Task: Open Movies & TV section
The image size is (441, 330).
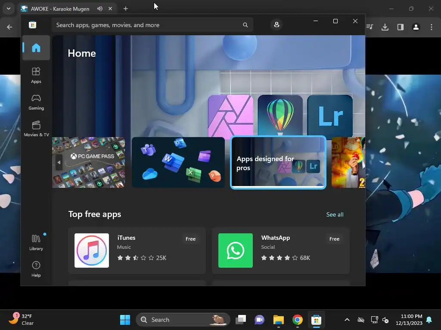Action: [x=36, y=128]
